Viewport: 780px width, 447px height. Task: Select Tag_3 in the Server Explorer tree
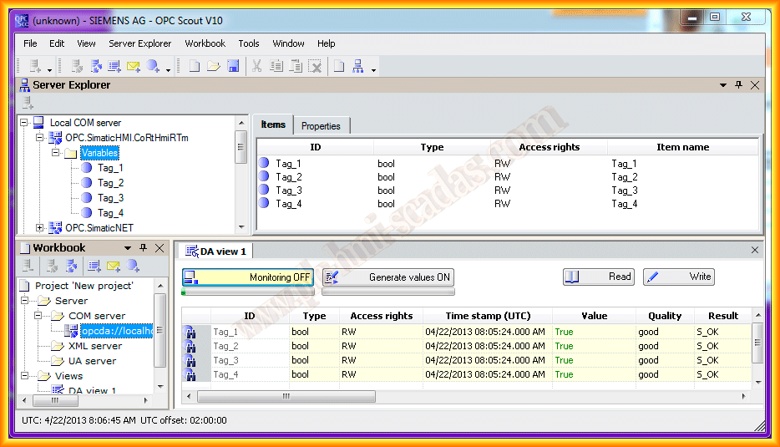[110, 198]
